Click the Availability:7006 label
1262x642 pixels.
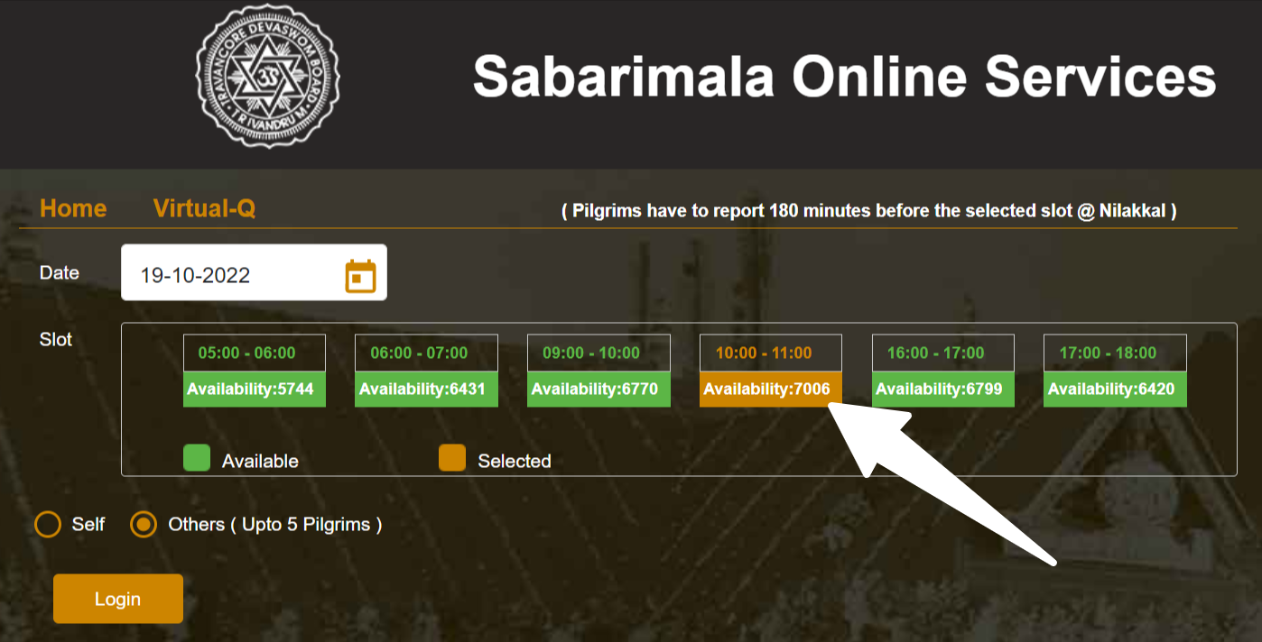[x=771, y=390]
